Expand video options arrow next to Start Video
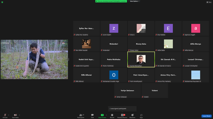Image resolution: width=213 pixels, height=119 pixels. tap(19, 115)
